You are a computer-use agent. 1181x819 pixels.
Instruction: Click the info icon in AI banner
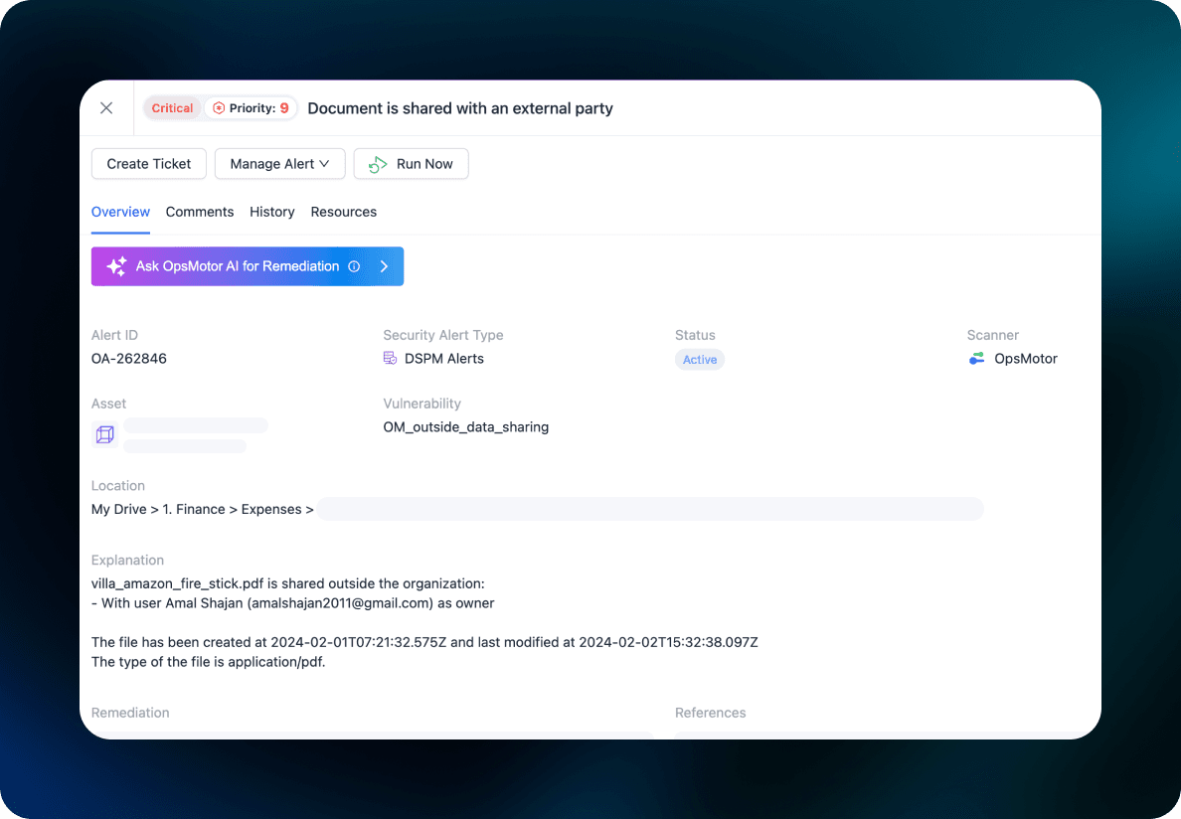pos(354,266)
